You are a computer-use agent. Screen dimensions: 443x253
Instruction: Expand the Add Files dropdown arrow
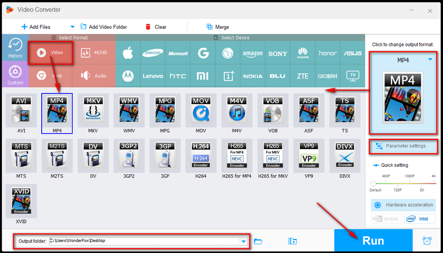(72, 27)
